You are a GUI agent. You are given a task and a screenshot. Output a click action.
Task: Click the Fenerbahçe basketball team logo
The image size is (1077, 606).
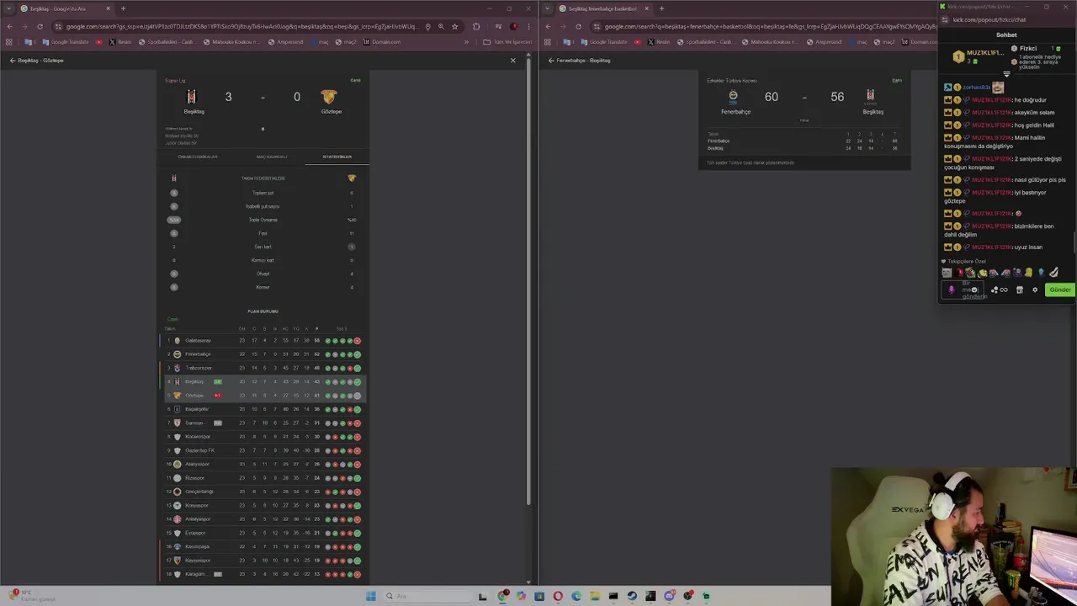point(733,96)
